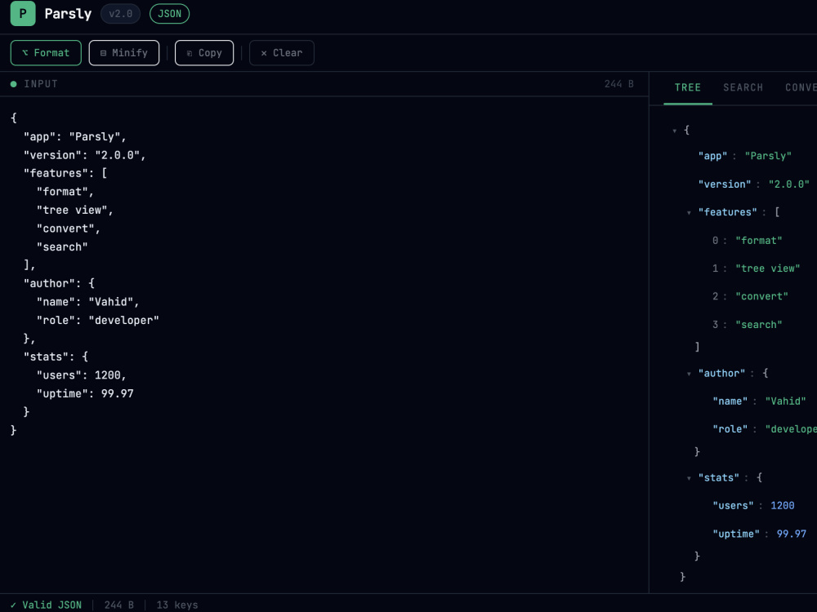
Task: Select array item 3 "search" in tree
Action: coord(748,325)
